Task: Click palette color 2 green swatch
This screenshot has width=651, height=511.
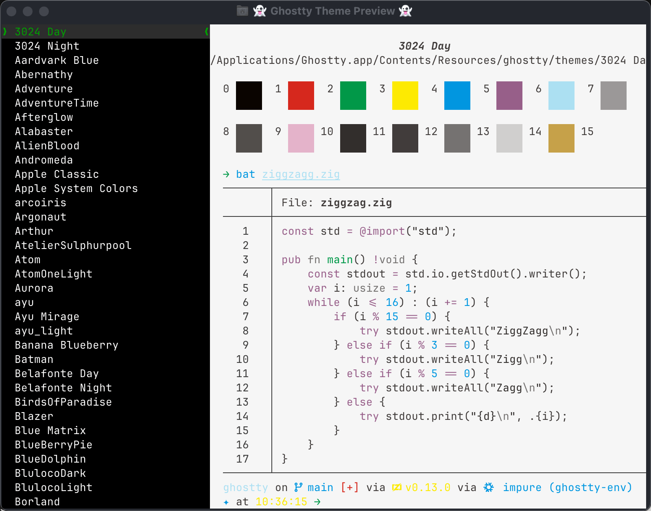Action: click(353, 96)
